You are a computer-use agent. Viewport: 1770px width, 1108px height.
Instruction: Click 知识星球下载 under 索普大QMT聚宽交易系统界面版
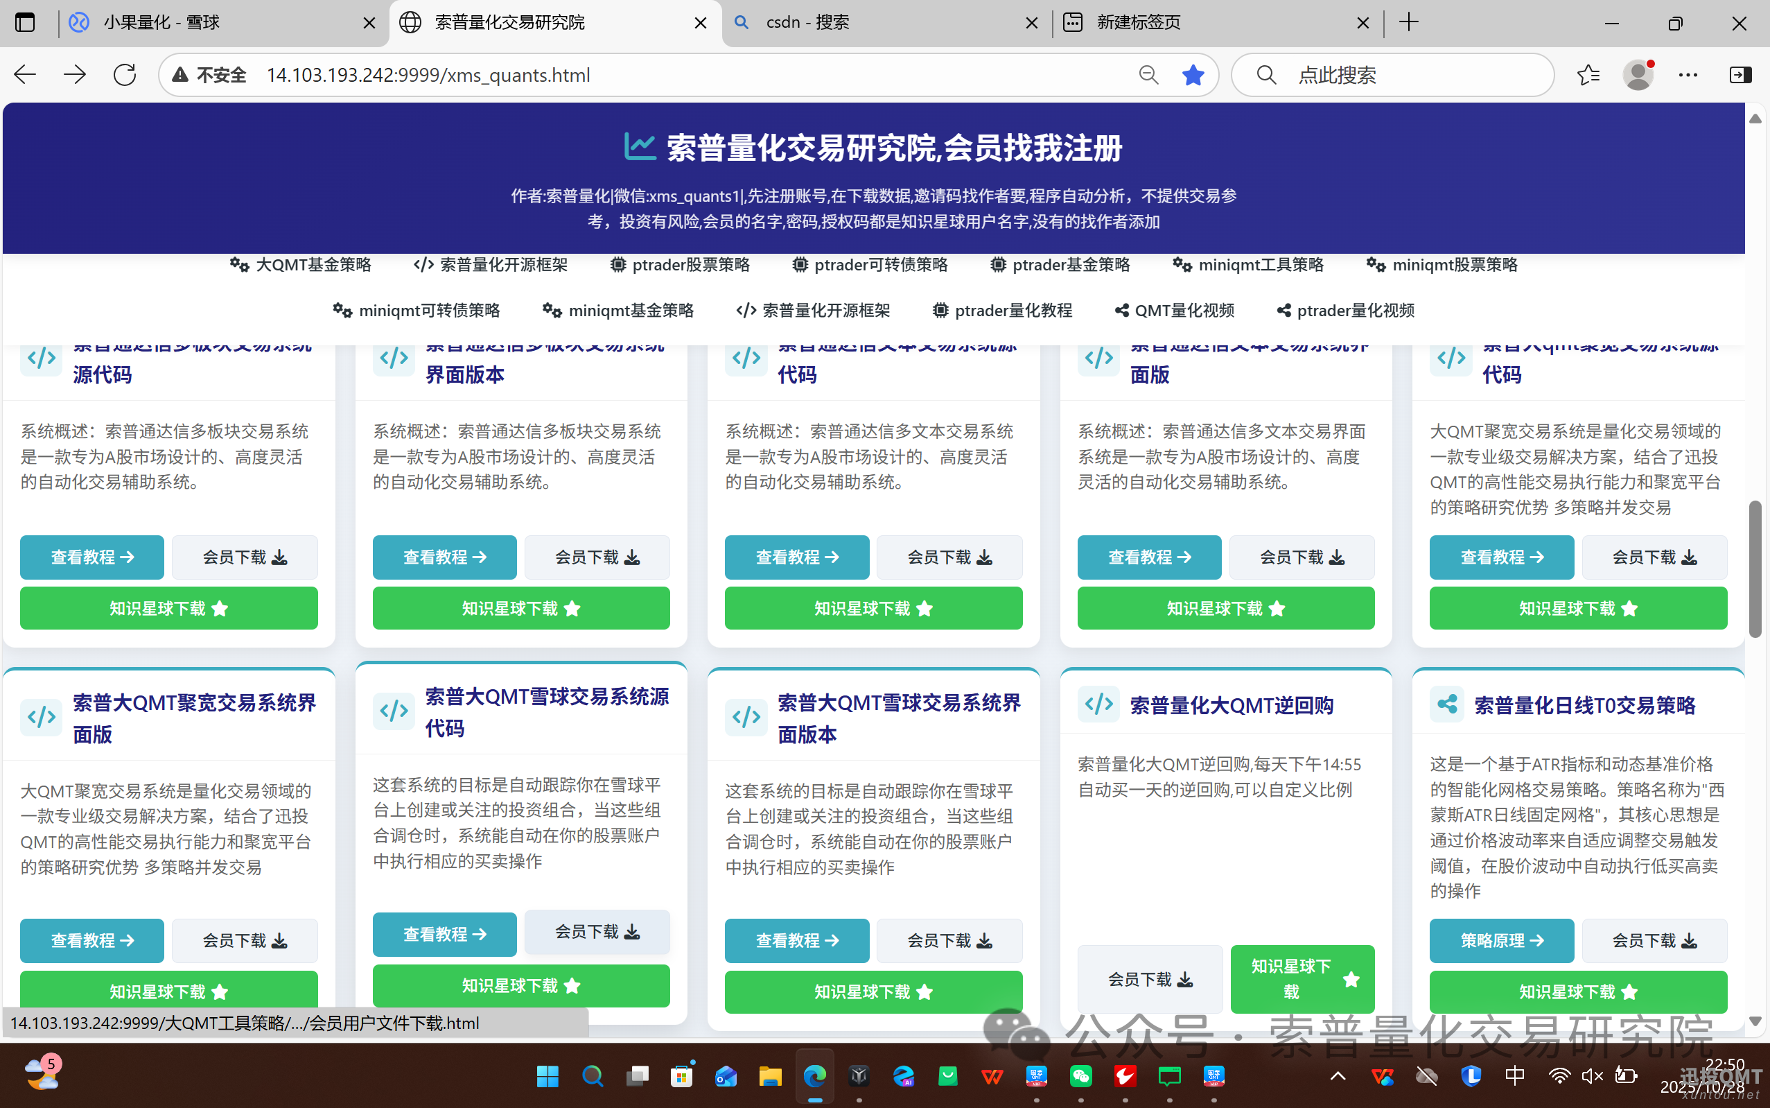168,992
